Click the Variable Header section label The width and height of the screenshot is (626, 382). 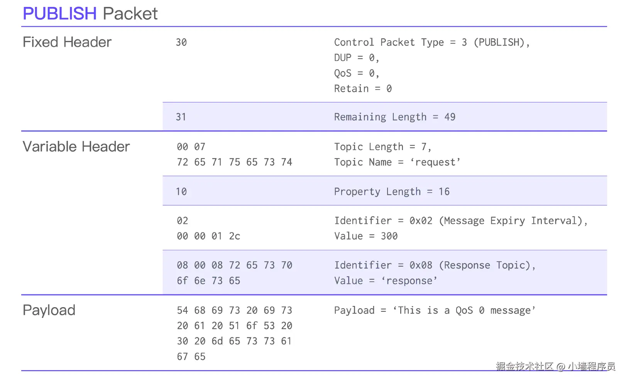tap(76, 147)
